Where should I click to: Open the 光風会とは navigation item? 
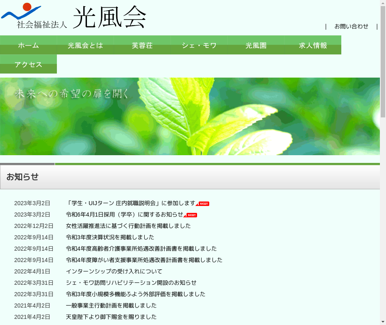(x=85, y=45)
